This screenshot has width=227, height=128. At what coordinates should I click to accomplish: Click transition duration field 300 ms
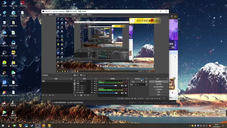[139, 84]
